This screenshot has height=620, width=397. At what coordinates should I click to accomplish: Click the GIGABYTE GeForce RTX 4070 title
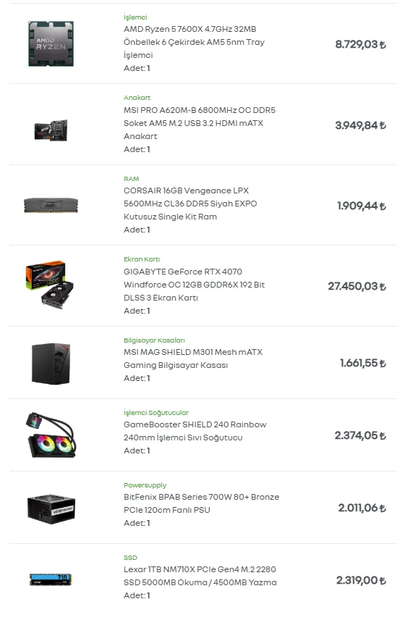(x=194, y=285)
